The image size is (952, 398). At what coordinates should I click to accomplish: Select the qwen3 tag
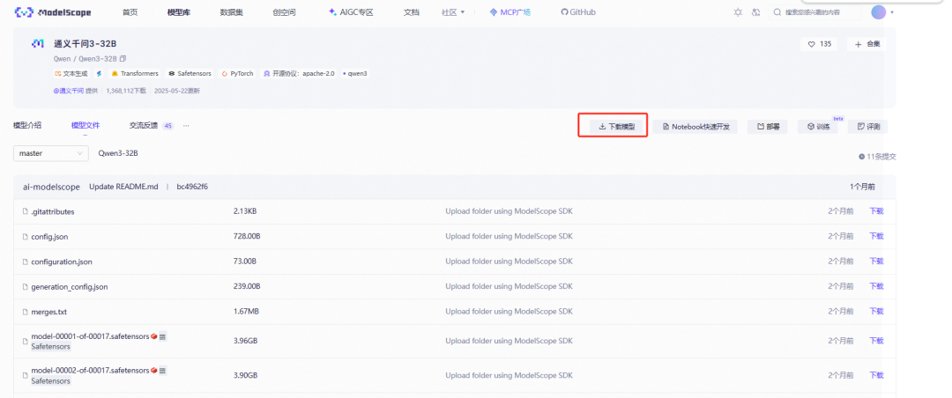point(356,73)
